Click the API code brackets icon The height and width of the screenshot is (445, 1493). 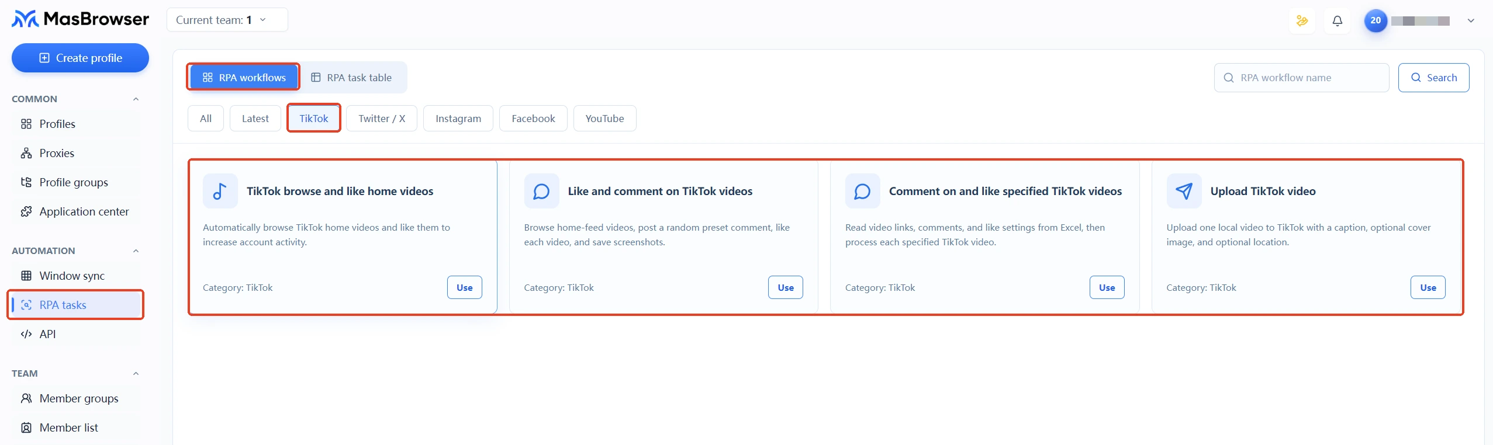[x=26, y=334]
